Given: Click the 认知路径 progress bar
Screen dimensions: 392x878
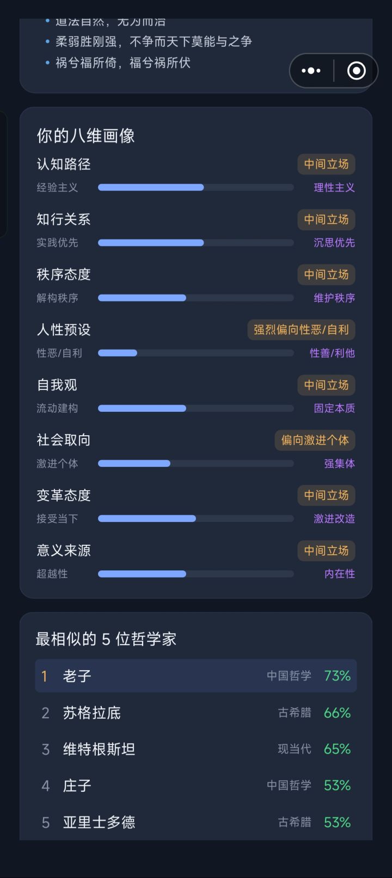Looking at the screenshot, I should pos(196,188).
